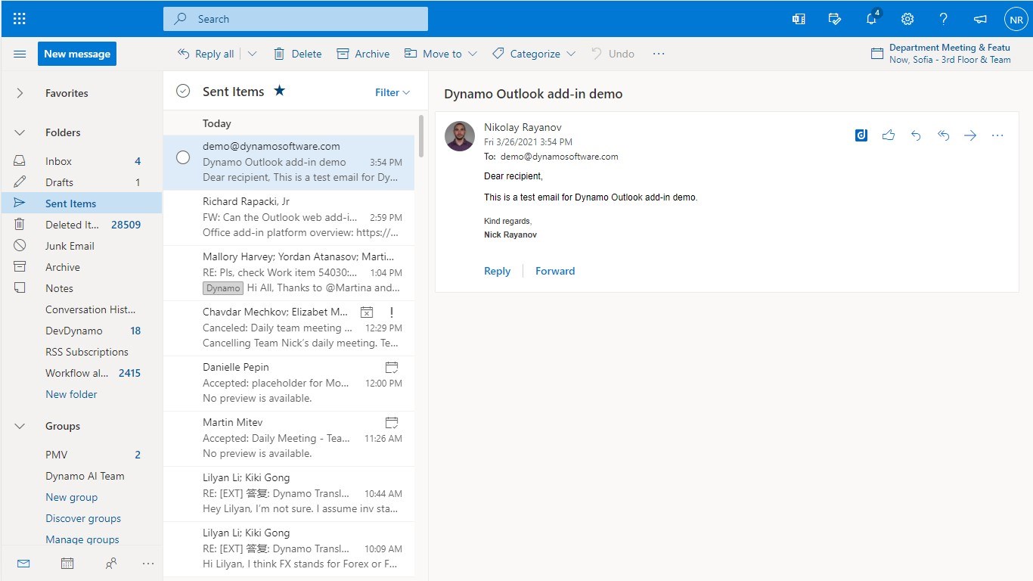Viewport: 1033px width, 581px height.
Task: Collapse the Folders section chevron
Action: tap(20, 132)
